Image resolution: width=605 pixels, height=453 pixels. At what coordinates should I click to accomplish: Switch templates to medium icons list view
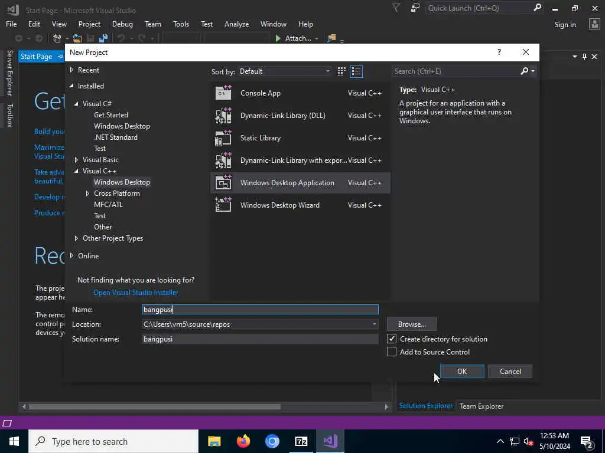click(356, 71)
